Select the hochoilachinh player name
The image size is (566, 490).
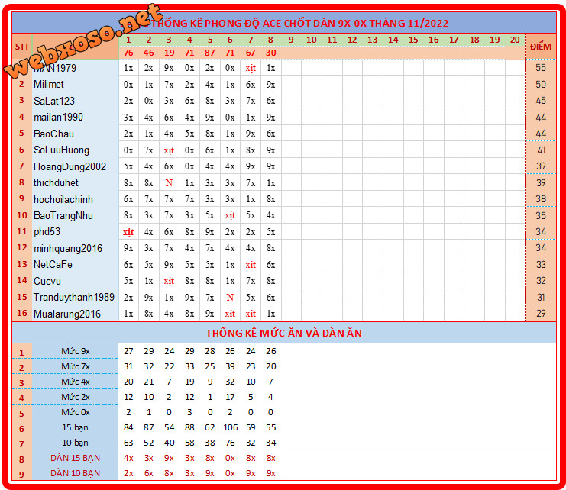63,199
